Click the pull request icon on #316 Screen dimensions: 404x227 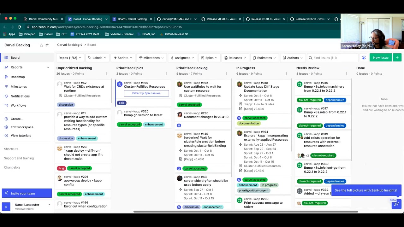pos(300,84)
